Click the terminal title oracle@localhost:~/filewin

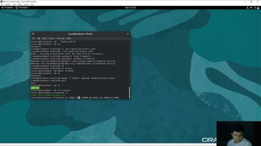point(80,34)
